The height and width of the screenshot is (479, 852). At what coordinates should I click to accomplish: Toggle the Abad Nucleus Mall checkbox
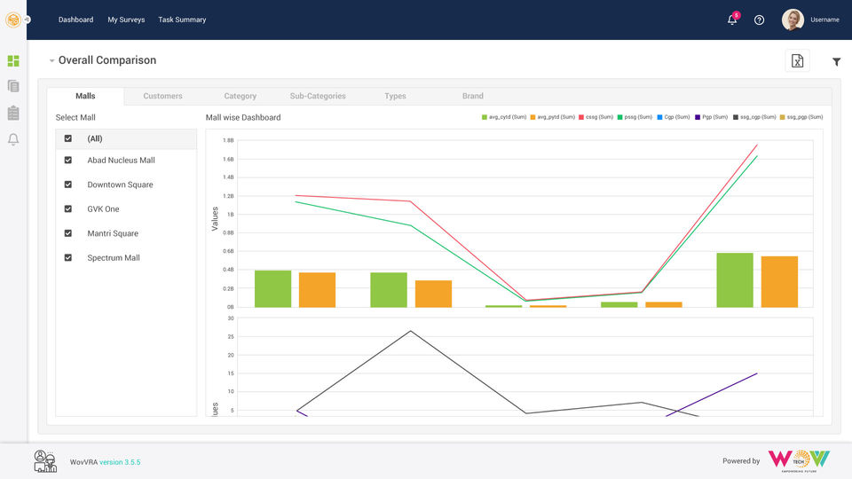coord(68,161)
